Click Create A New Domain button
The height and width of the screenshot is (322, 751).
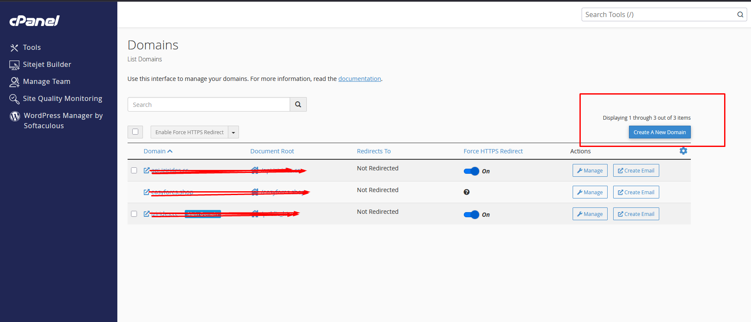pyautogui.click(x=659, y=132)
